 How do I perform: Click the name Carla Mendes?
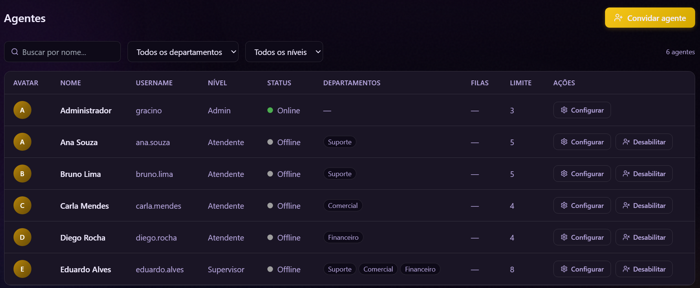tap(85, 206)
